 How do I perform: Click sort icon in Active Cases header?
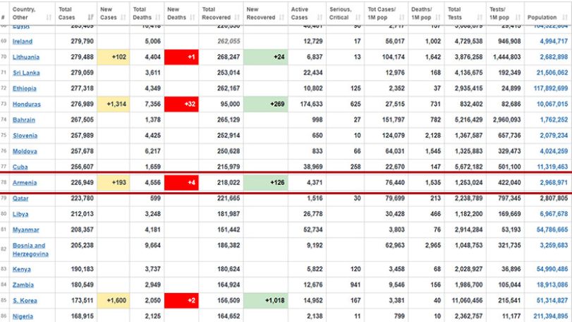pyautogui.click(x=320, y=17)
